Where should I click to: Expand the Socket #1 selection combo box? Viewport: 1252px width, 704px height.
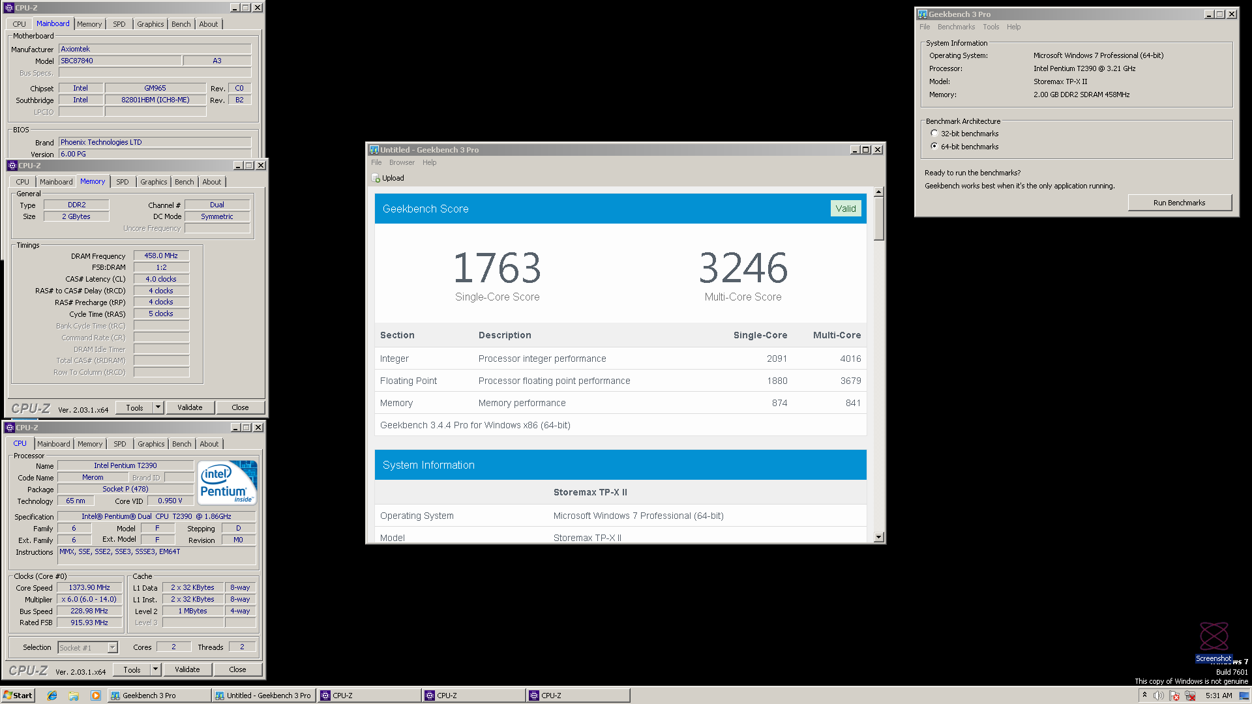[112, 647]
